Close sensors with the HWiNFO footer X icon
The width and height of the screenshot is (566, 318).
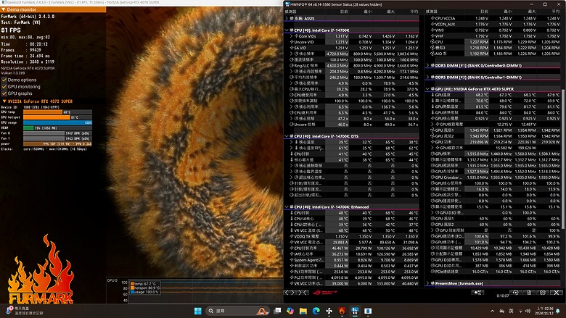pyautogui.click(x=557, y=293)
